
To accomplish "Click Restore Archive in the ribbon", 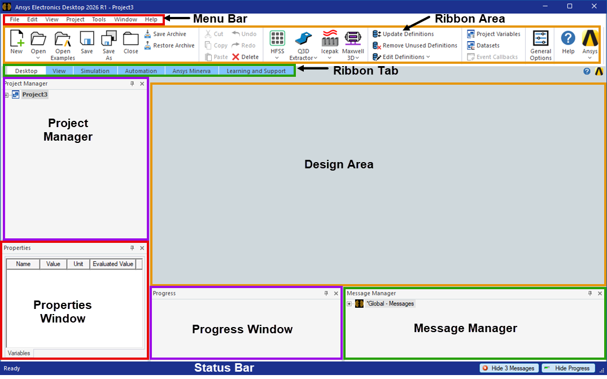I will (169, 45).
